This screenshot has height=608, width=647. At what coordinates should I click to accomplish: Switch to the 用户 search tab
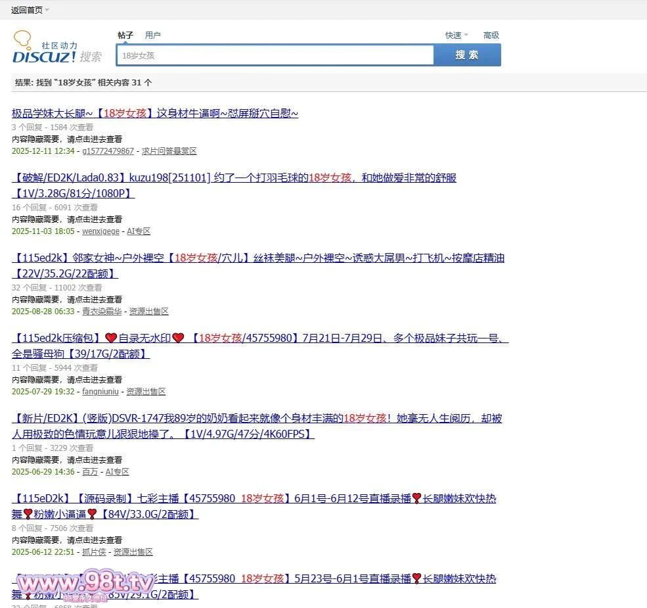[152, 35]
